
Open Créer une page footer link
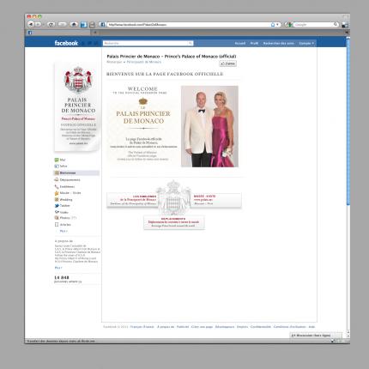pyautogui.click(x=202, y=327)
